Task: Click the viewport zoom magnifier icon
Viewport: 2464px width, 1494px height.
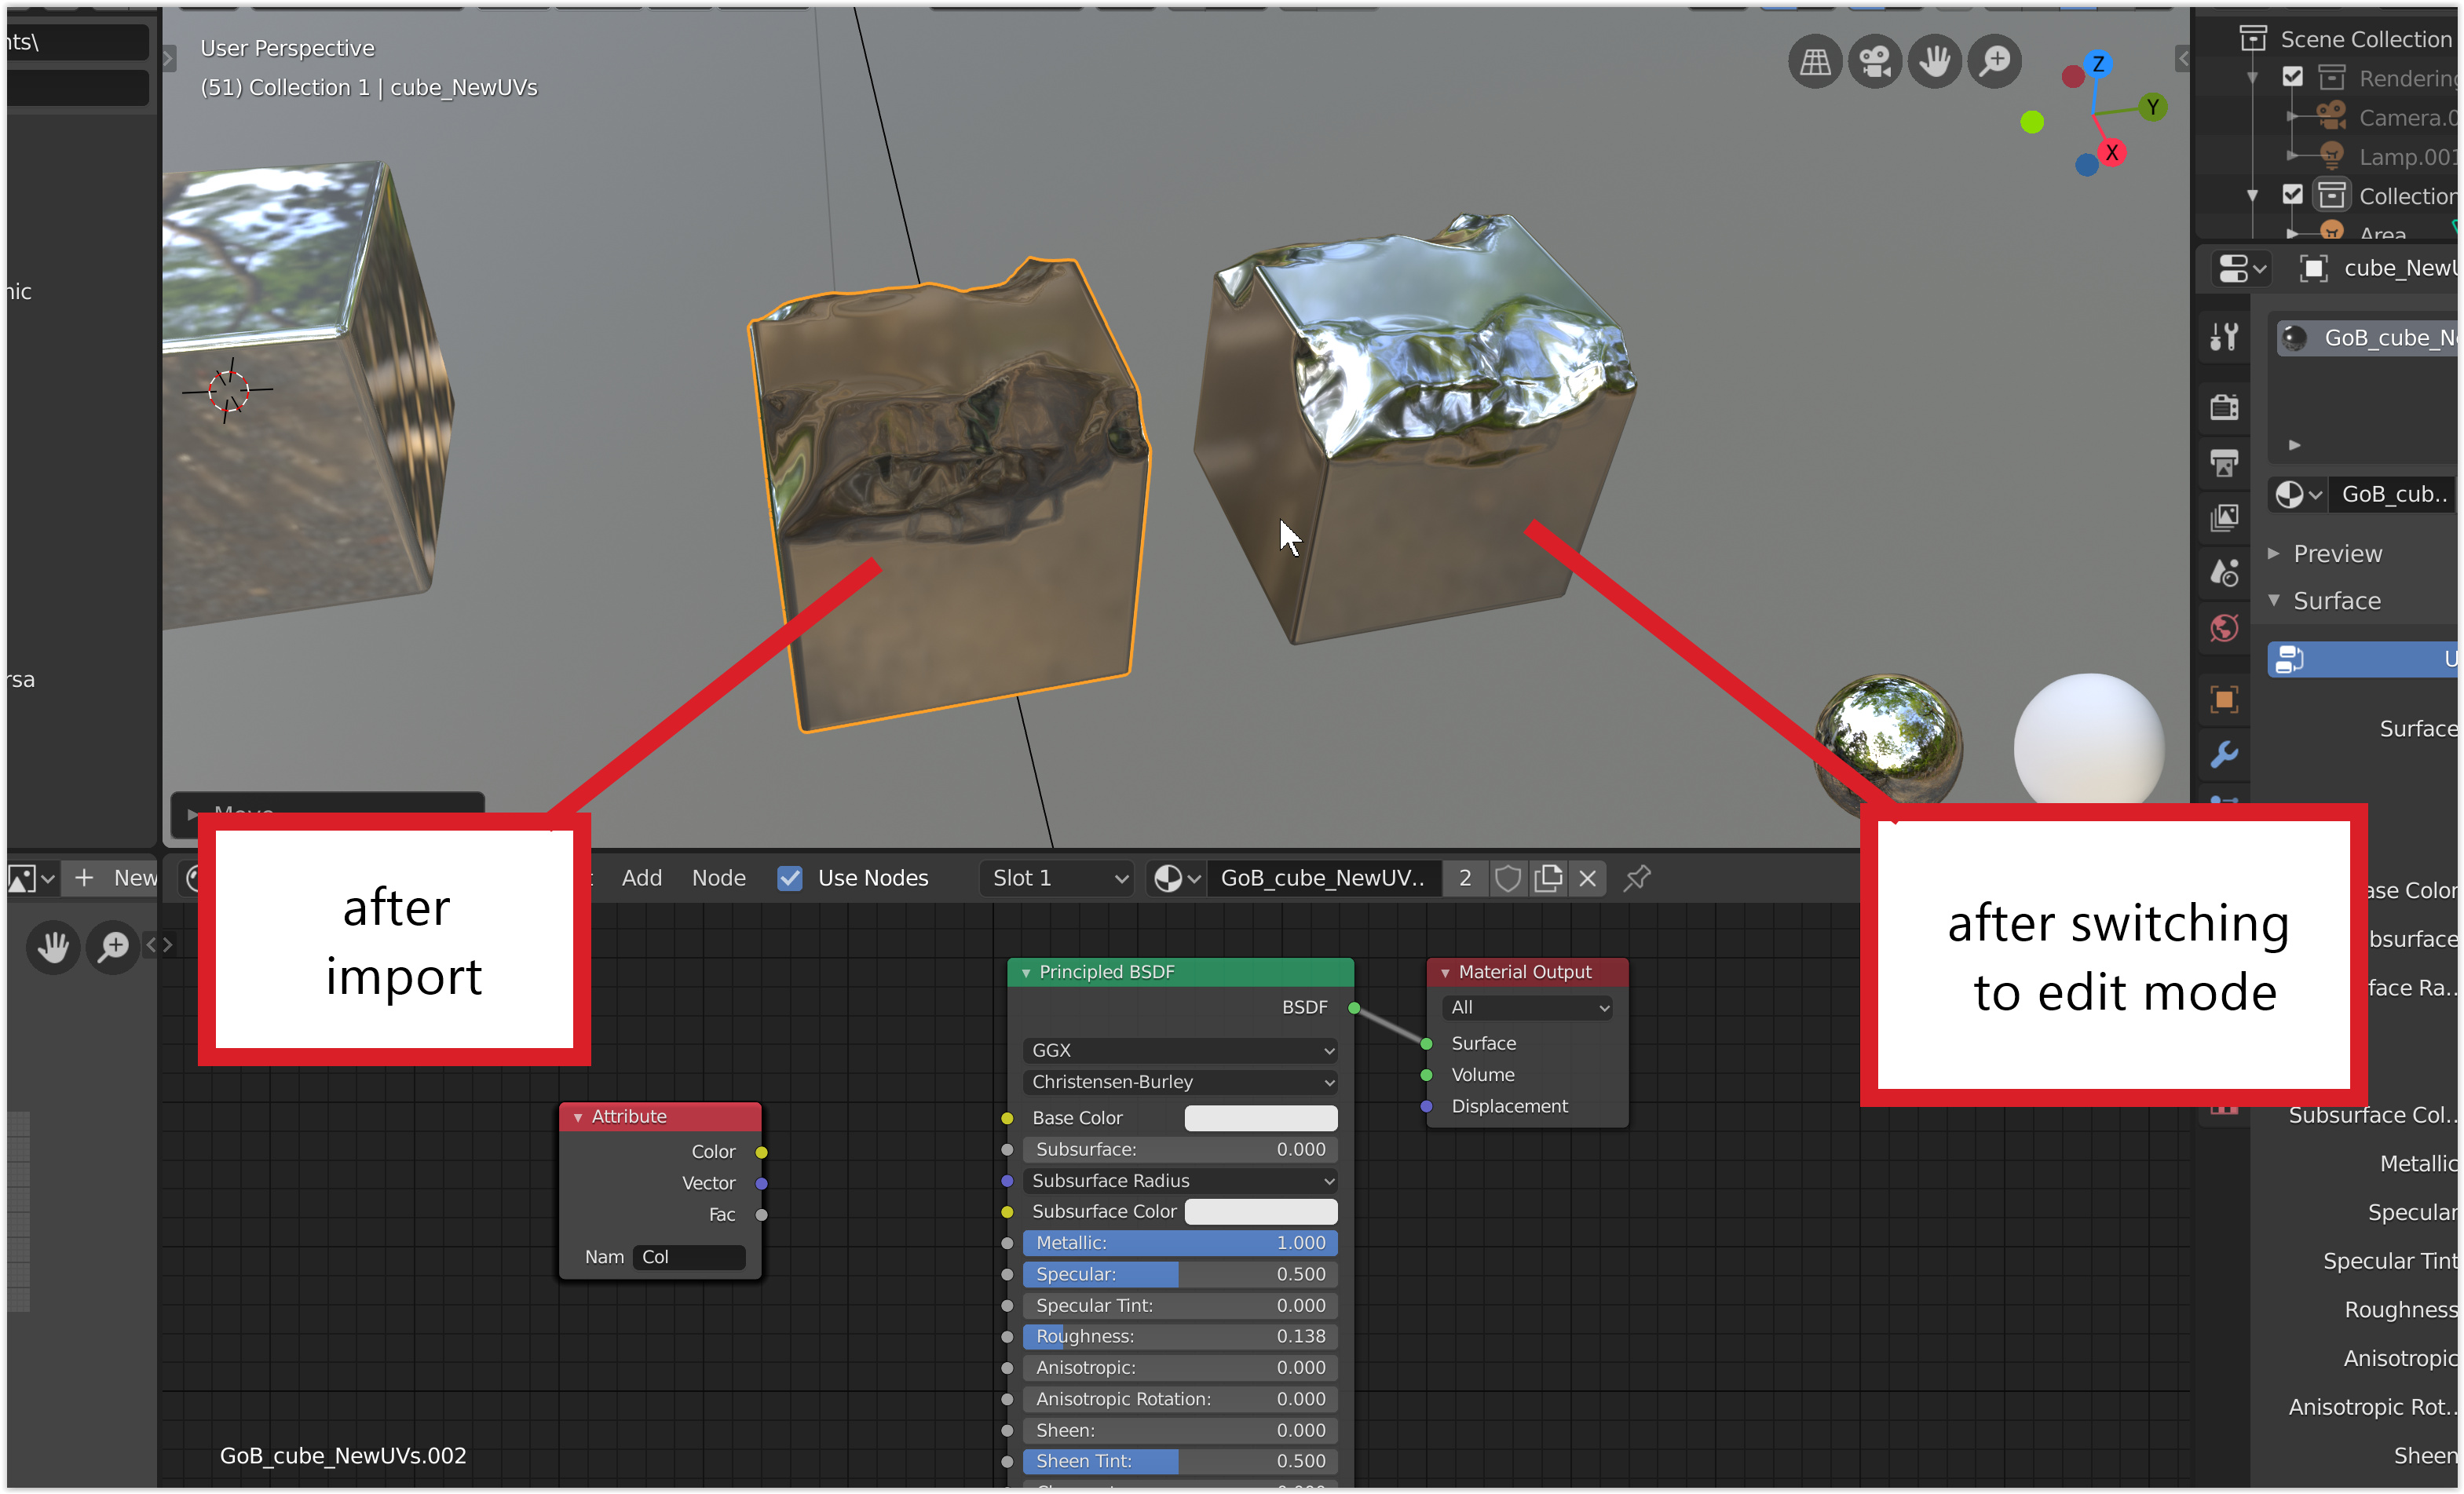Action: [x=1995, y=62]
